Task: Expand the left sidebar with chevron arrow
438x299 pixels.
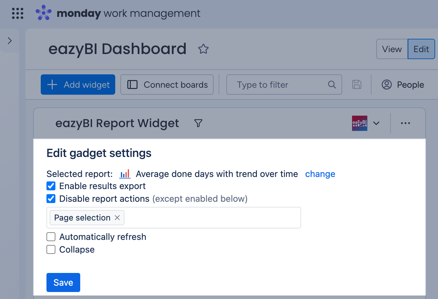Action: 10,41
